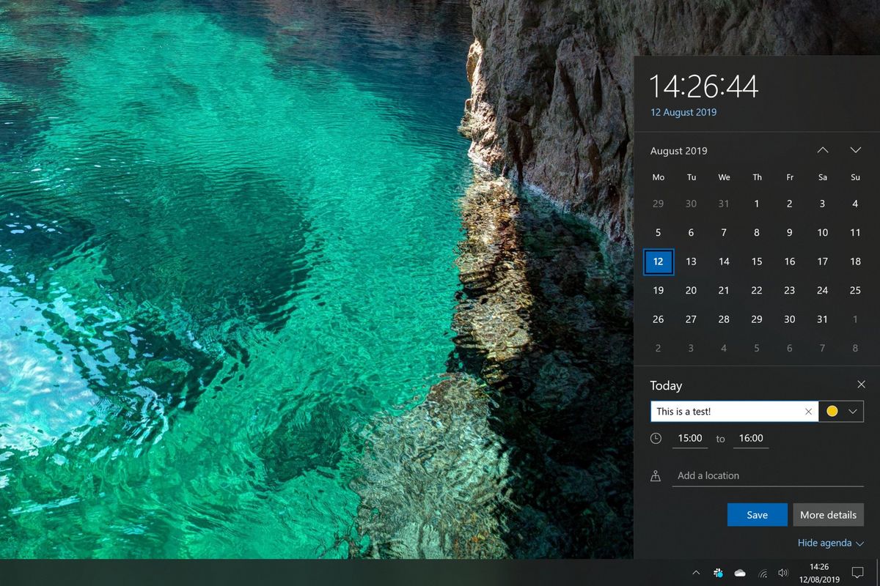Show hidden taskbar icons
The height and width of the screenshot is (586, 880).
697,572
